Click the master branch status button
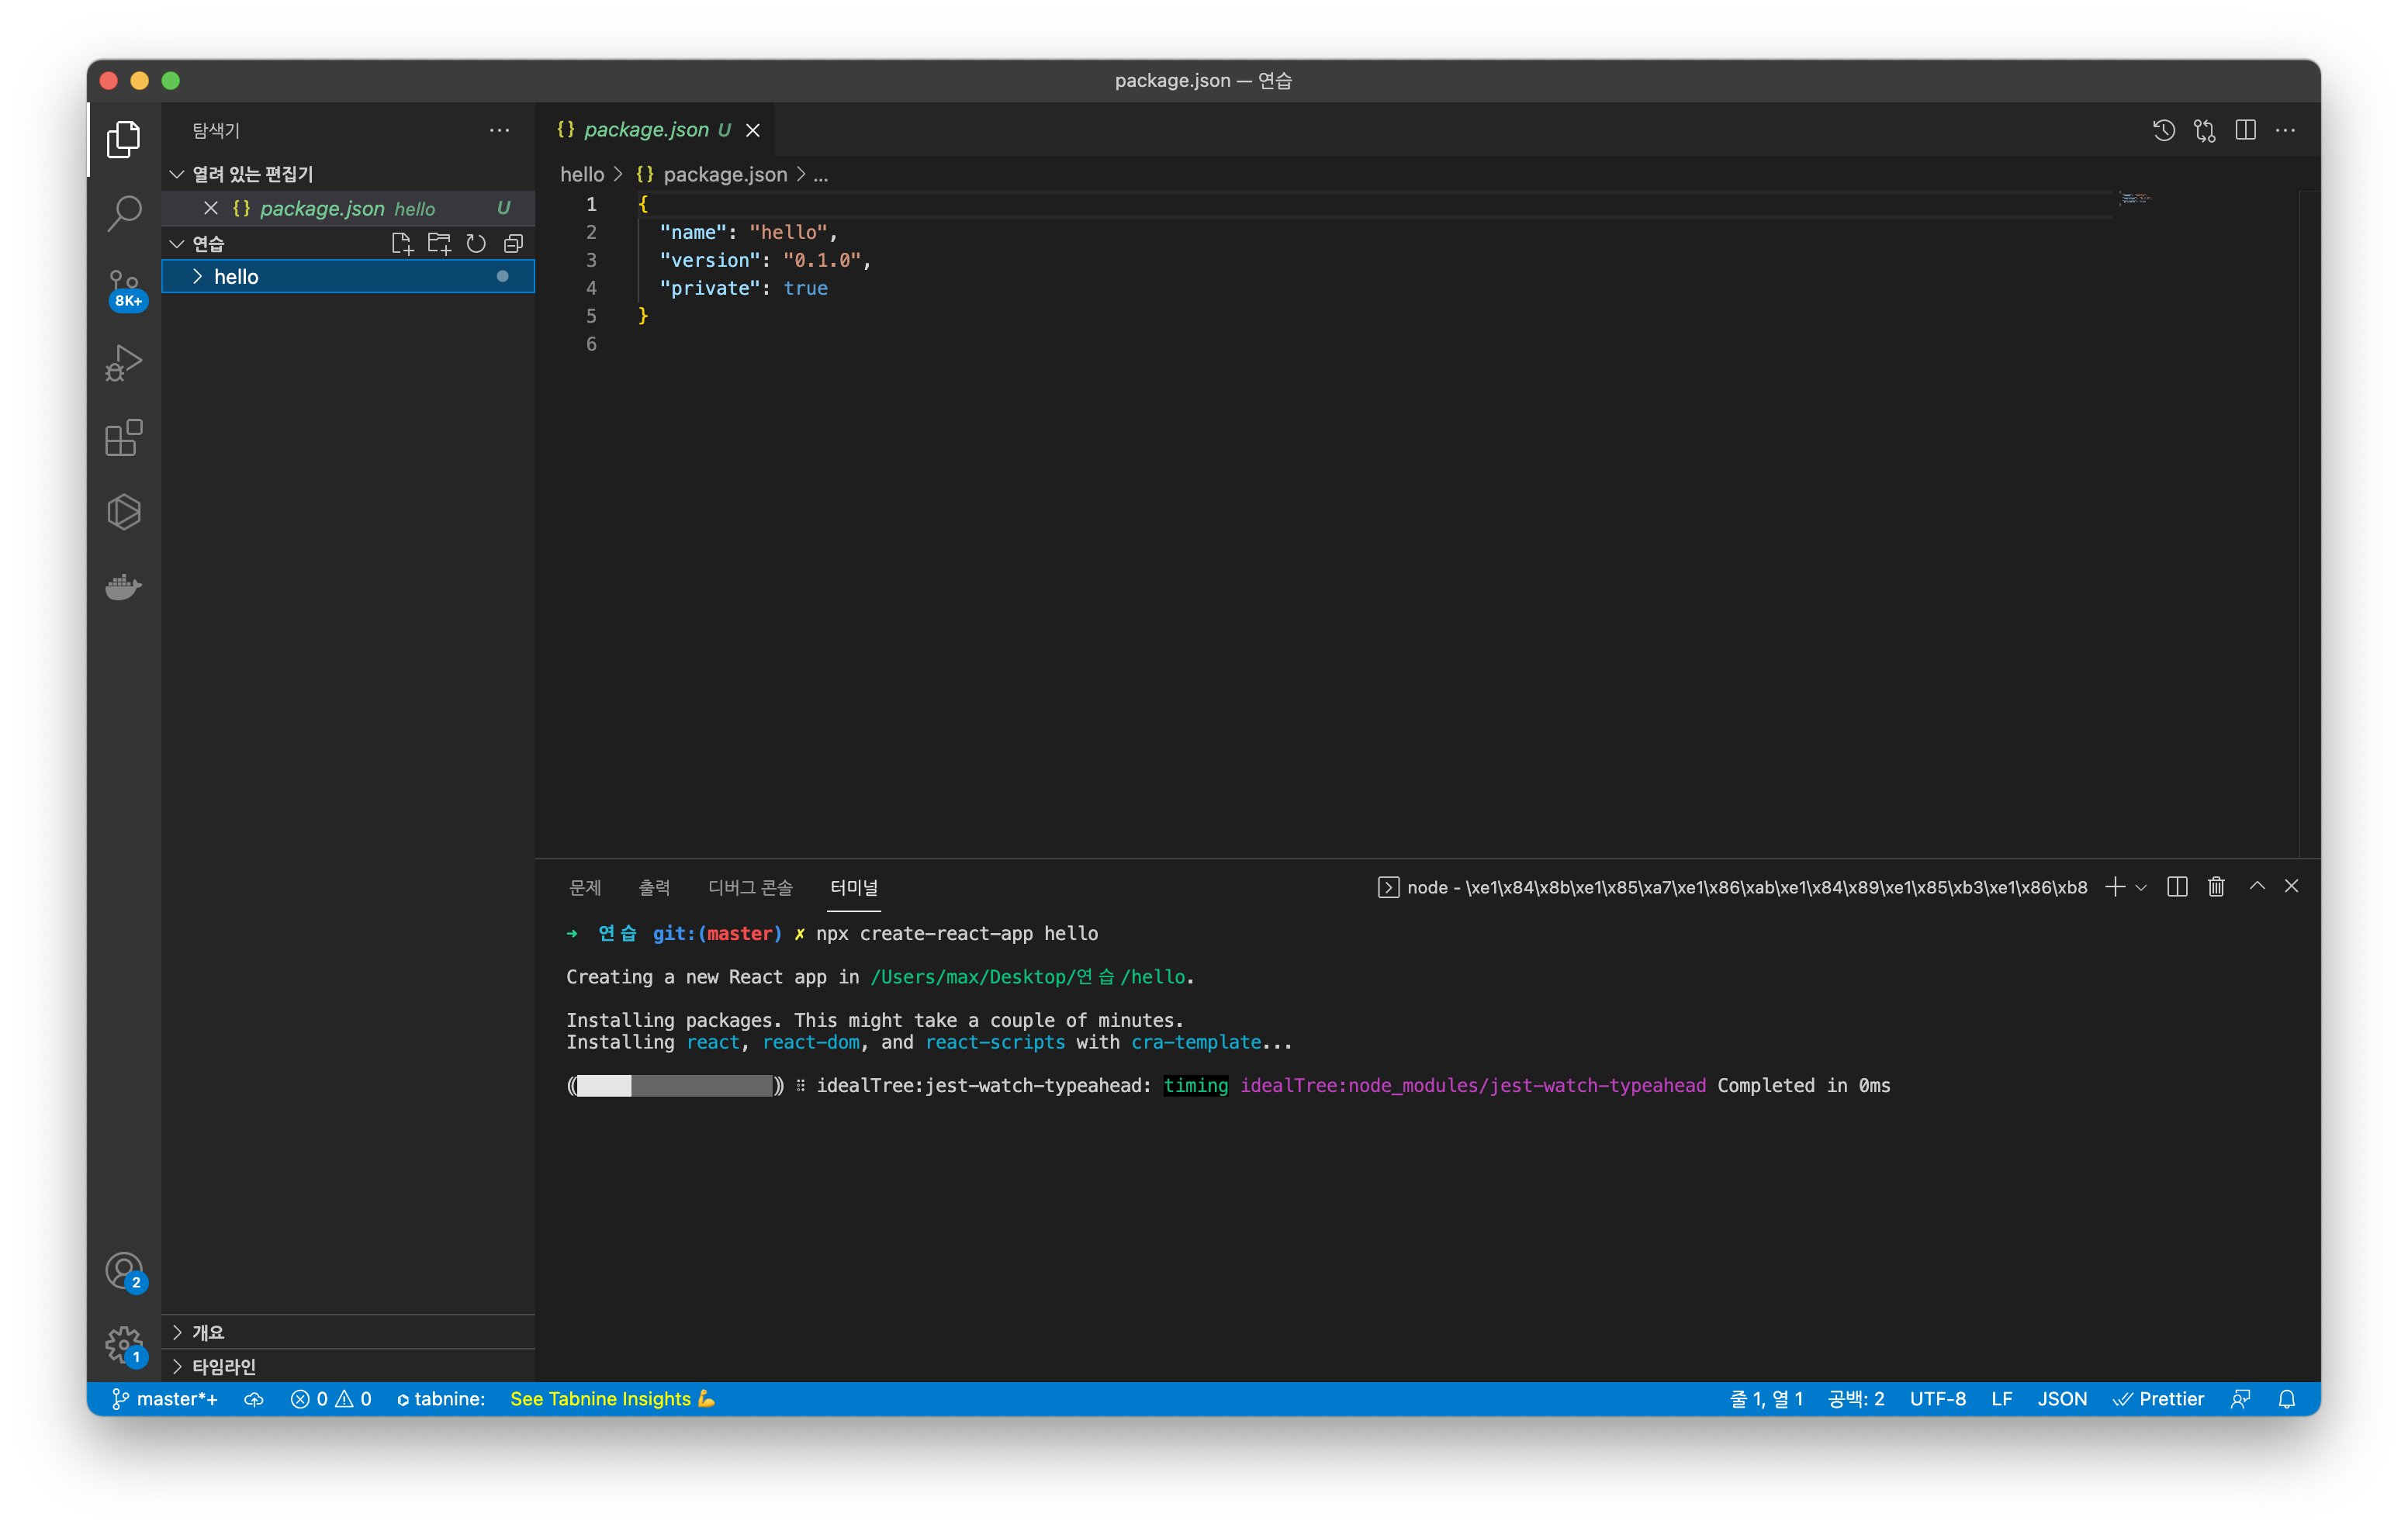 165,1399
